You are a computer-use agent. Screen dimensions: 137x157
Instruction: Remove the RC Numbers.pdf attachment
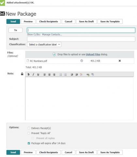click(120, 61)
